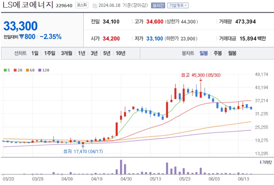Click the 봉차트 section label

188,53
